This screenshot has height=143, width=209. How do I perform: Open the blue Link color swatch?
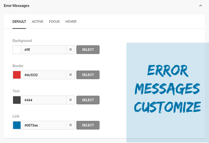(x=17, y=125)
